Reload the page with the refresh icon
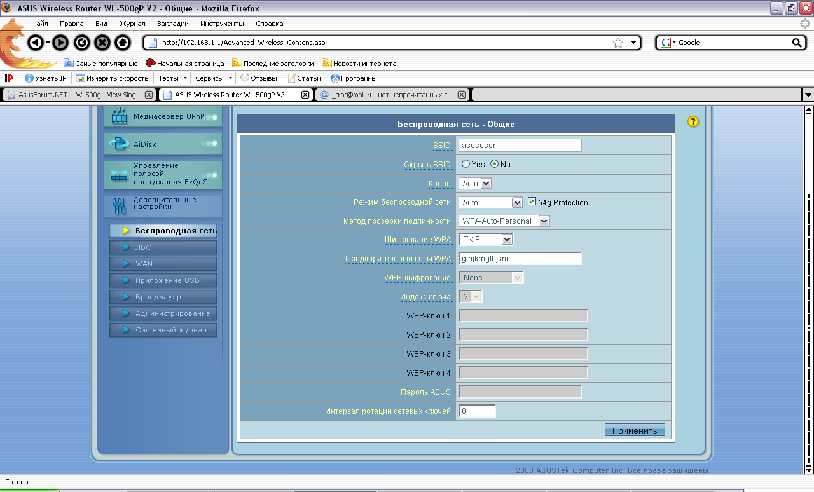This screenshot has height=492, width=814. (81, 43)
